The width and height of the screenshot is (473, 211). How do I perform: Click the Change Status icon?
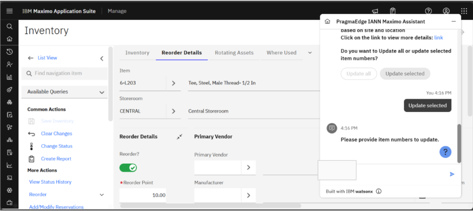[x=31, y=147]
